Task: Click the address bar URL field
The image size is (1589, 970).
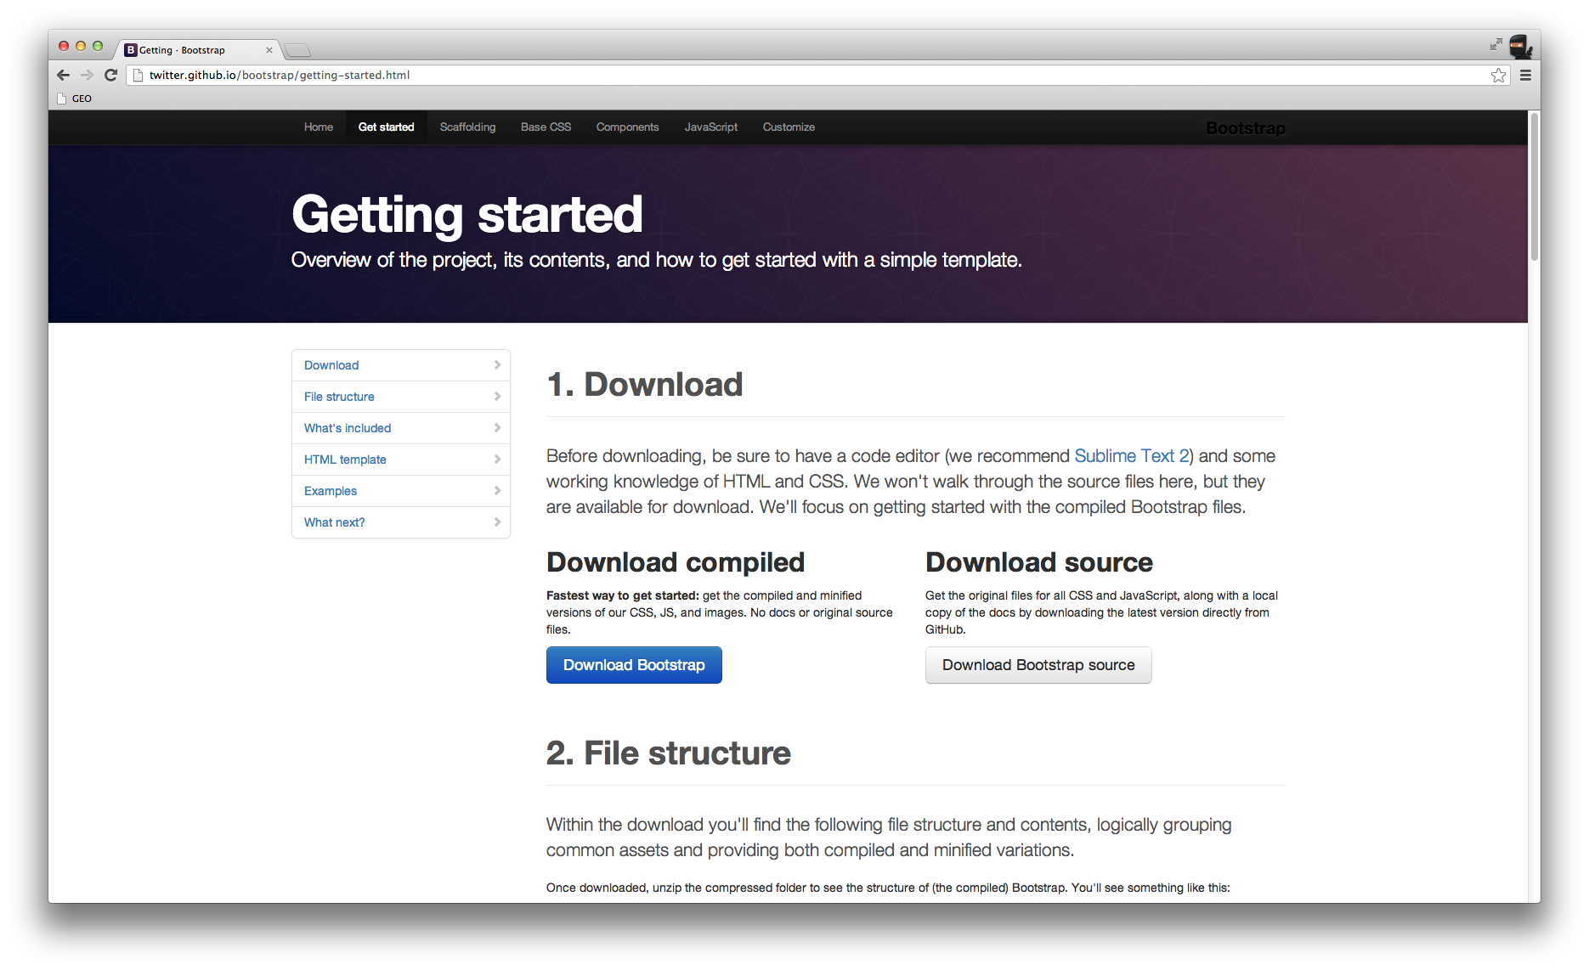Action: pyautogui.click(x=816, y=75)
